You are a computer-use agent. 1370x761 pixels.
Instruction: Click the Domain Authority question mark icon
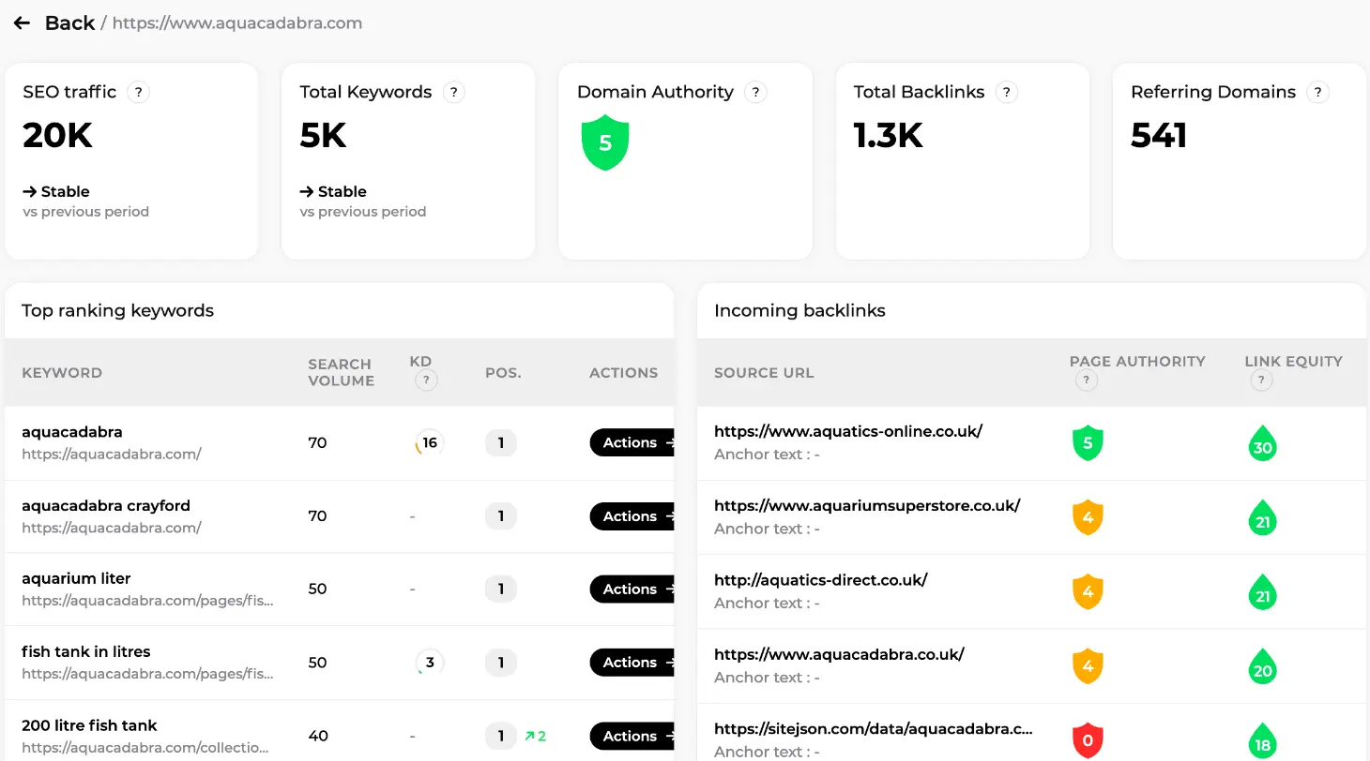(x=755, y=92)
